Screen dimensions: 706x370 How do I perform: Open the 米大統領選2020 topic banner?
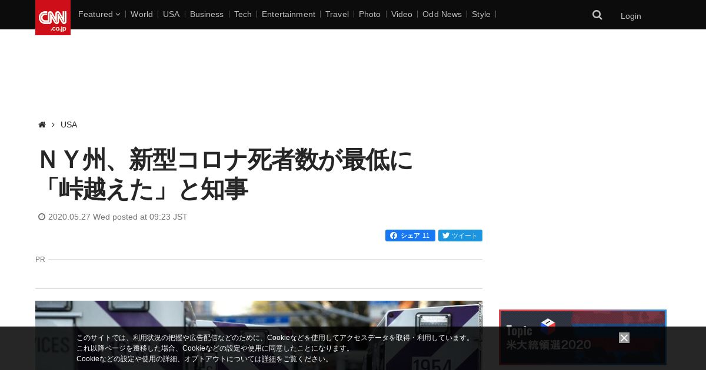[582, 338]
